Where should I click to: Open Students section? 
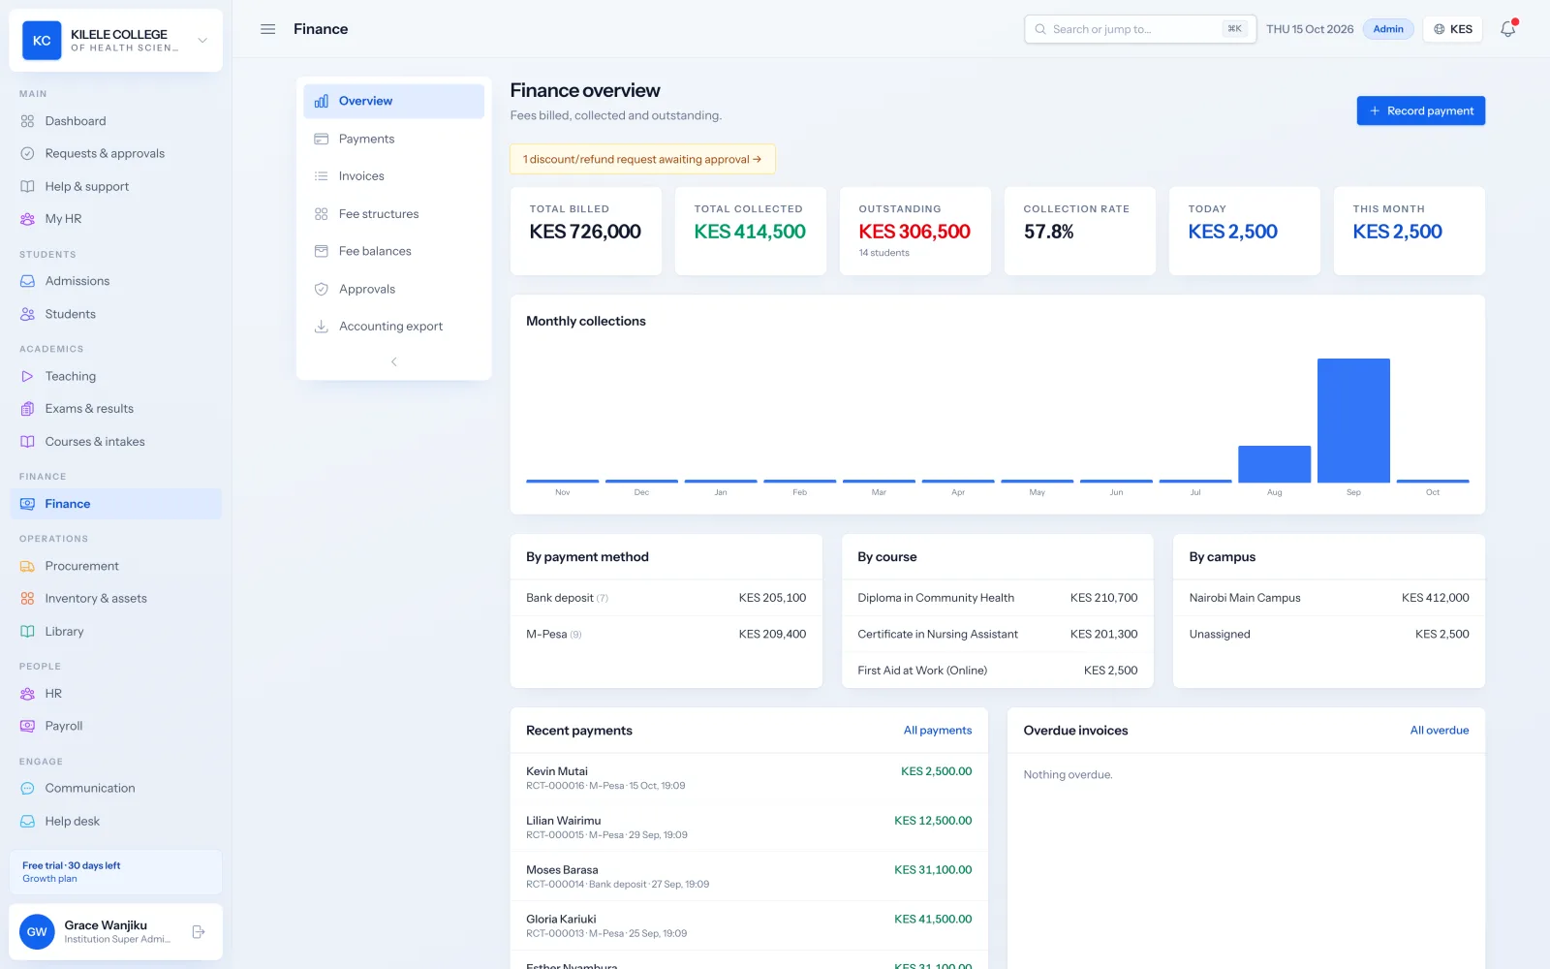point(116,314)
